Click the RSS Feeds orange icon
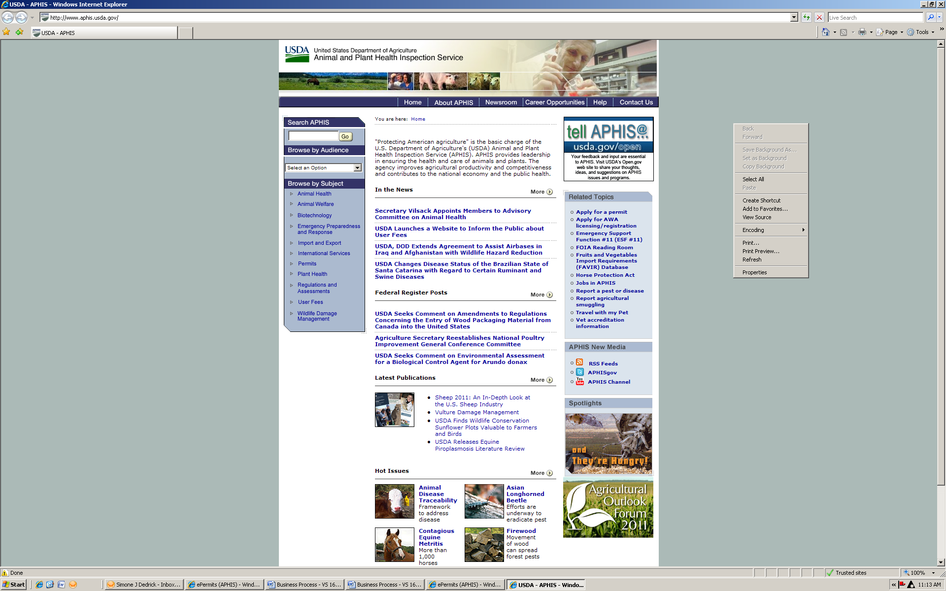Viewport: 946px width, 591px height. (x=580, y=362)
